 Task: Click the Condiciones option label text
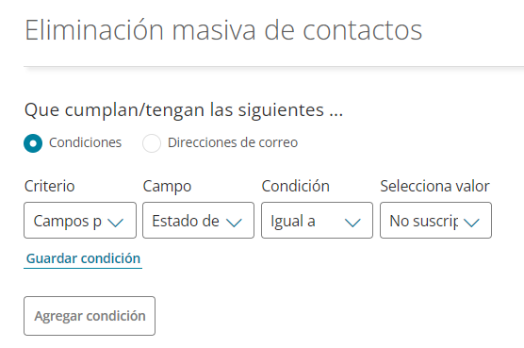pos(85,142)
